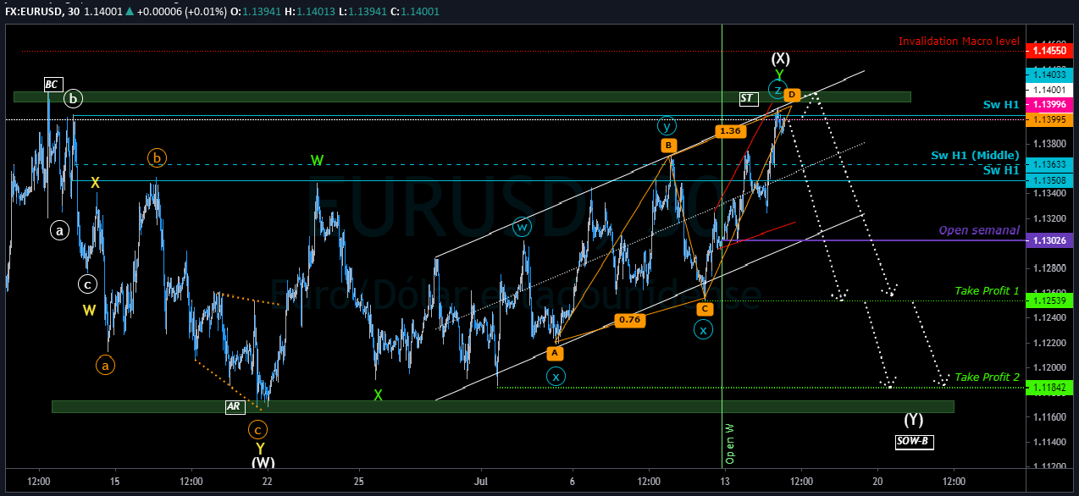Click the yellow X wave label
This screenshot has width=1079, height=496.
96,182
